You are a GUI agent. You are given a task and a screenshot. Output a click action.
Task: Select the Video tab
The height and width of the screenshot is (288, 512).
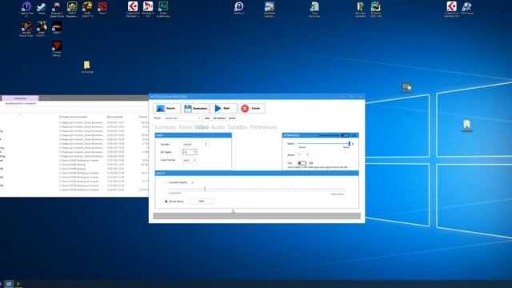coord(202,127)
